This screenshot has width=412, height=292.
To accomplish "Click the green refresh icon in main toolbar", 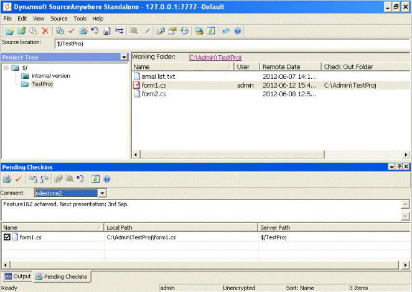I will pyautogui.click(x=210, y=30).
